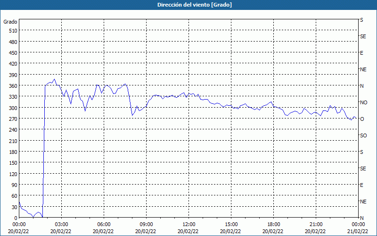Click the 21/02/22 date label
The image size is (377, 236).
click(358, 231)
